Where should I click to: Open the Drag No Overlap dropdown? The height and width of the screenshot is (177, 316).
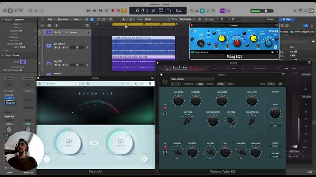click(x=186, y=19)
